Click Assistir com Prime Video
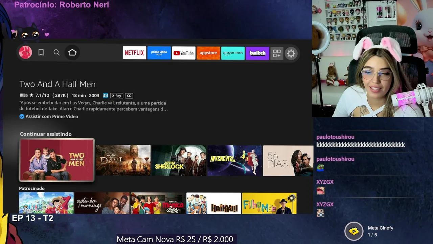Screen dimensions: 433x244 (52, 117)
